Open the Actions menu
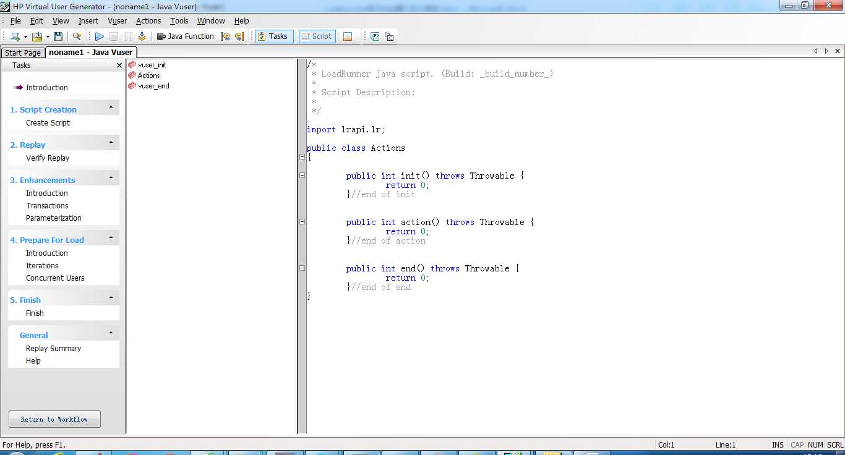845x455 pixels. coord(148,20)
